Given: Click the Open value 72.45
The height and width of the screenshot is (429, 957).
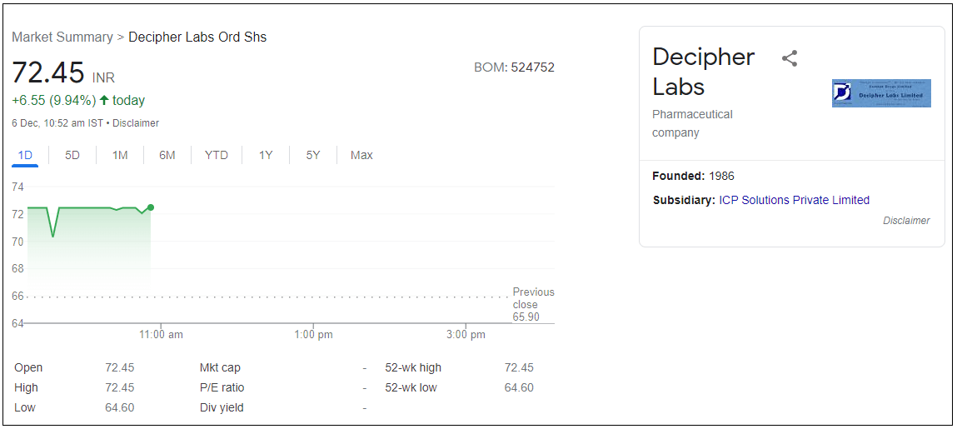Looking at the screenshot, I should (x=120, y=368).
